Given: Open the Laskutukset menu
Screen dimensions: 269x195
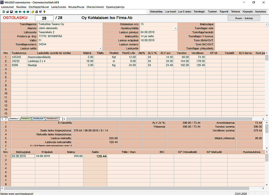Looking at the screenshot, I should (x=8, y=7).
